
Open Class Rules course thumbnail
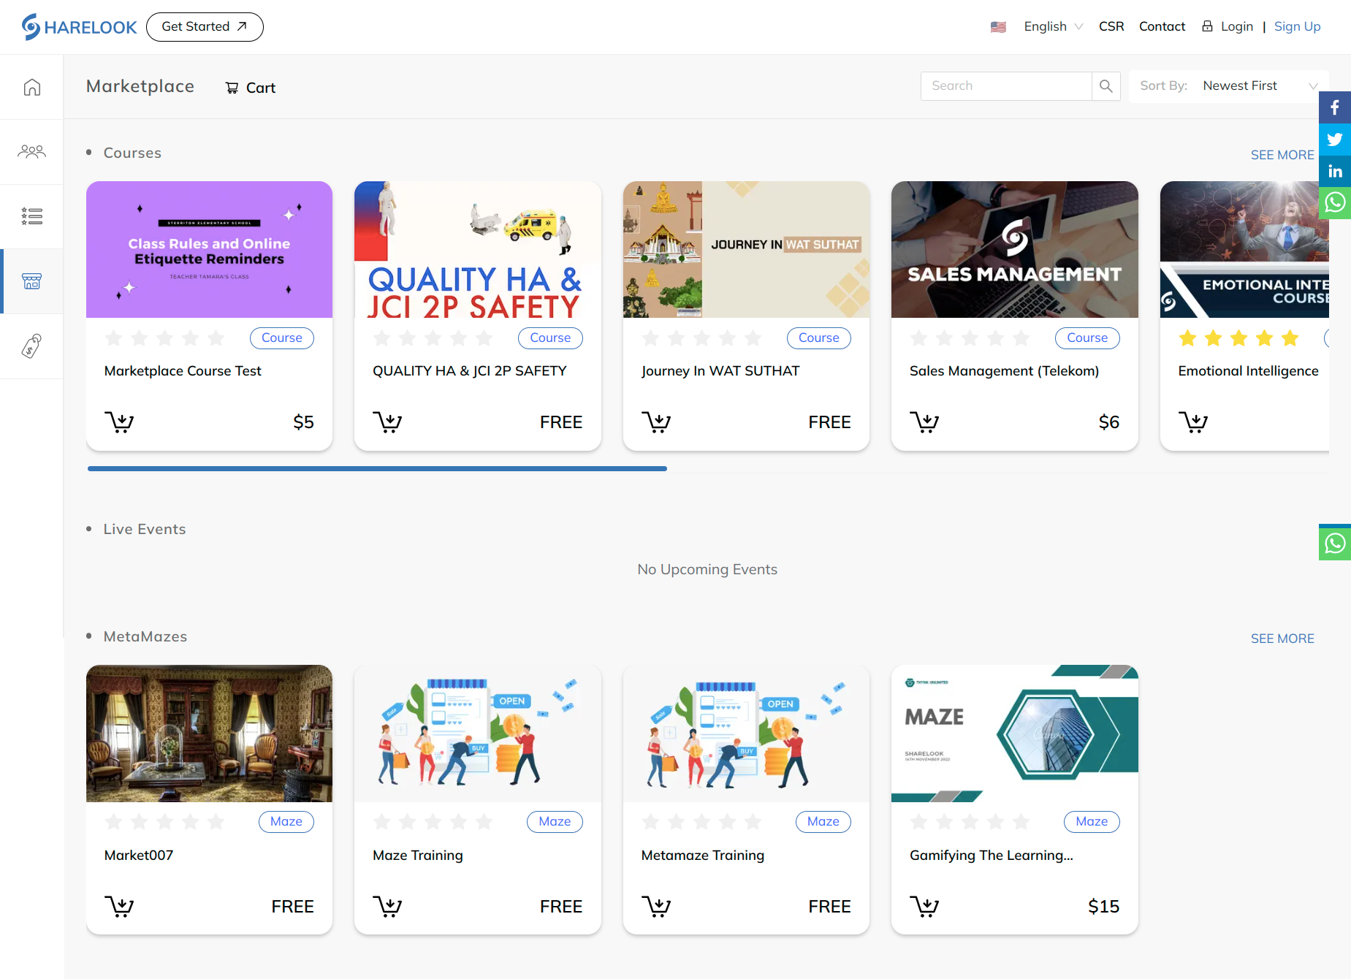[209, 249]
